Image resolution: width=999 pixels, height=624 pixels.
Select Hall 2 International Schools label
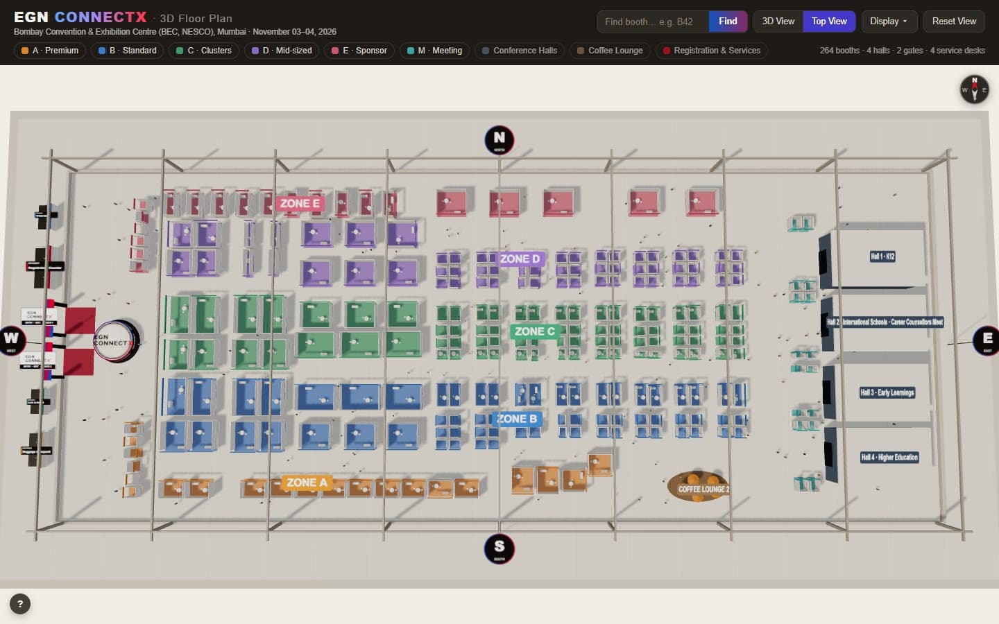885,322
